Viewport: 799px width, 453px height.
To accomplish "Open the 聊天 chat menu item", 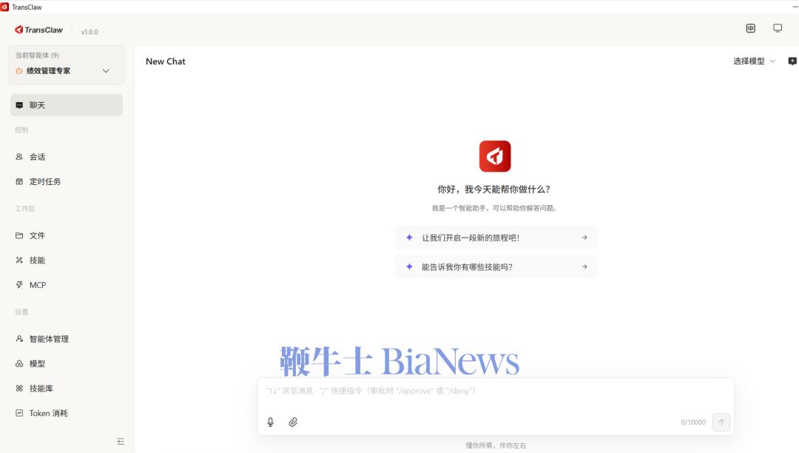I will tap(67, 105).
